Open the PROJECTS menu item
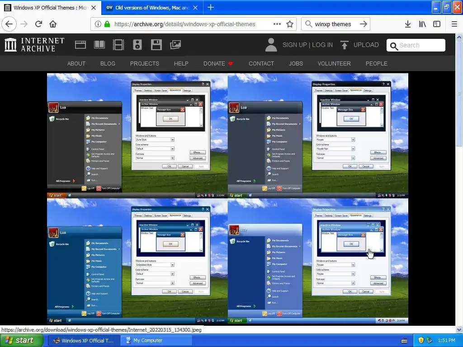This screenshot has height=347, width=463. pos(145,63)
